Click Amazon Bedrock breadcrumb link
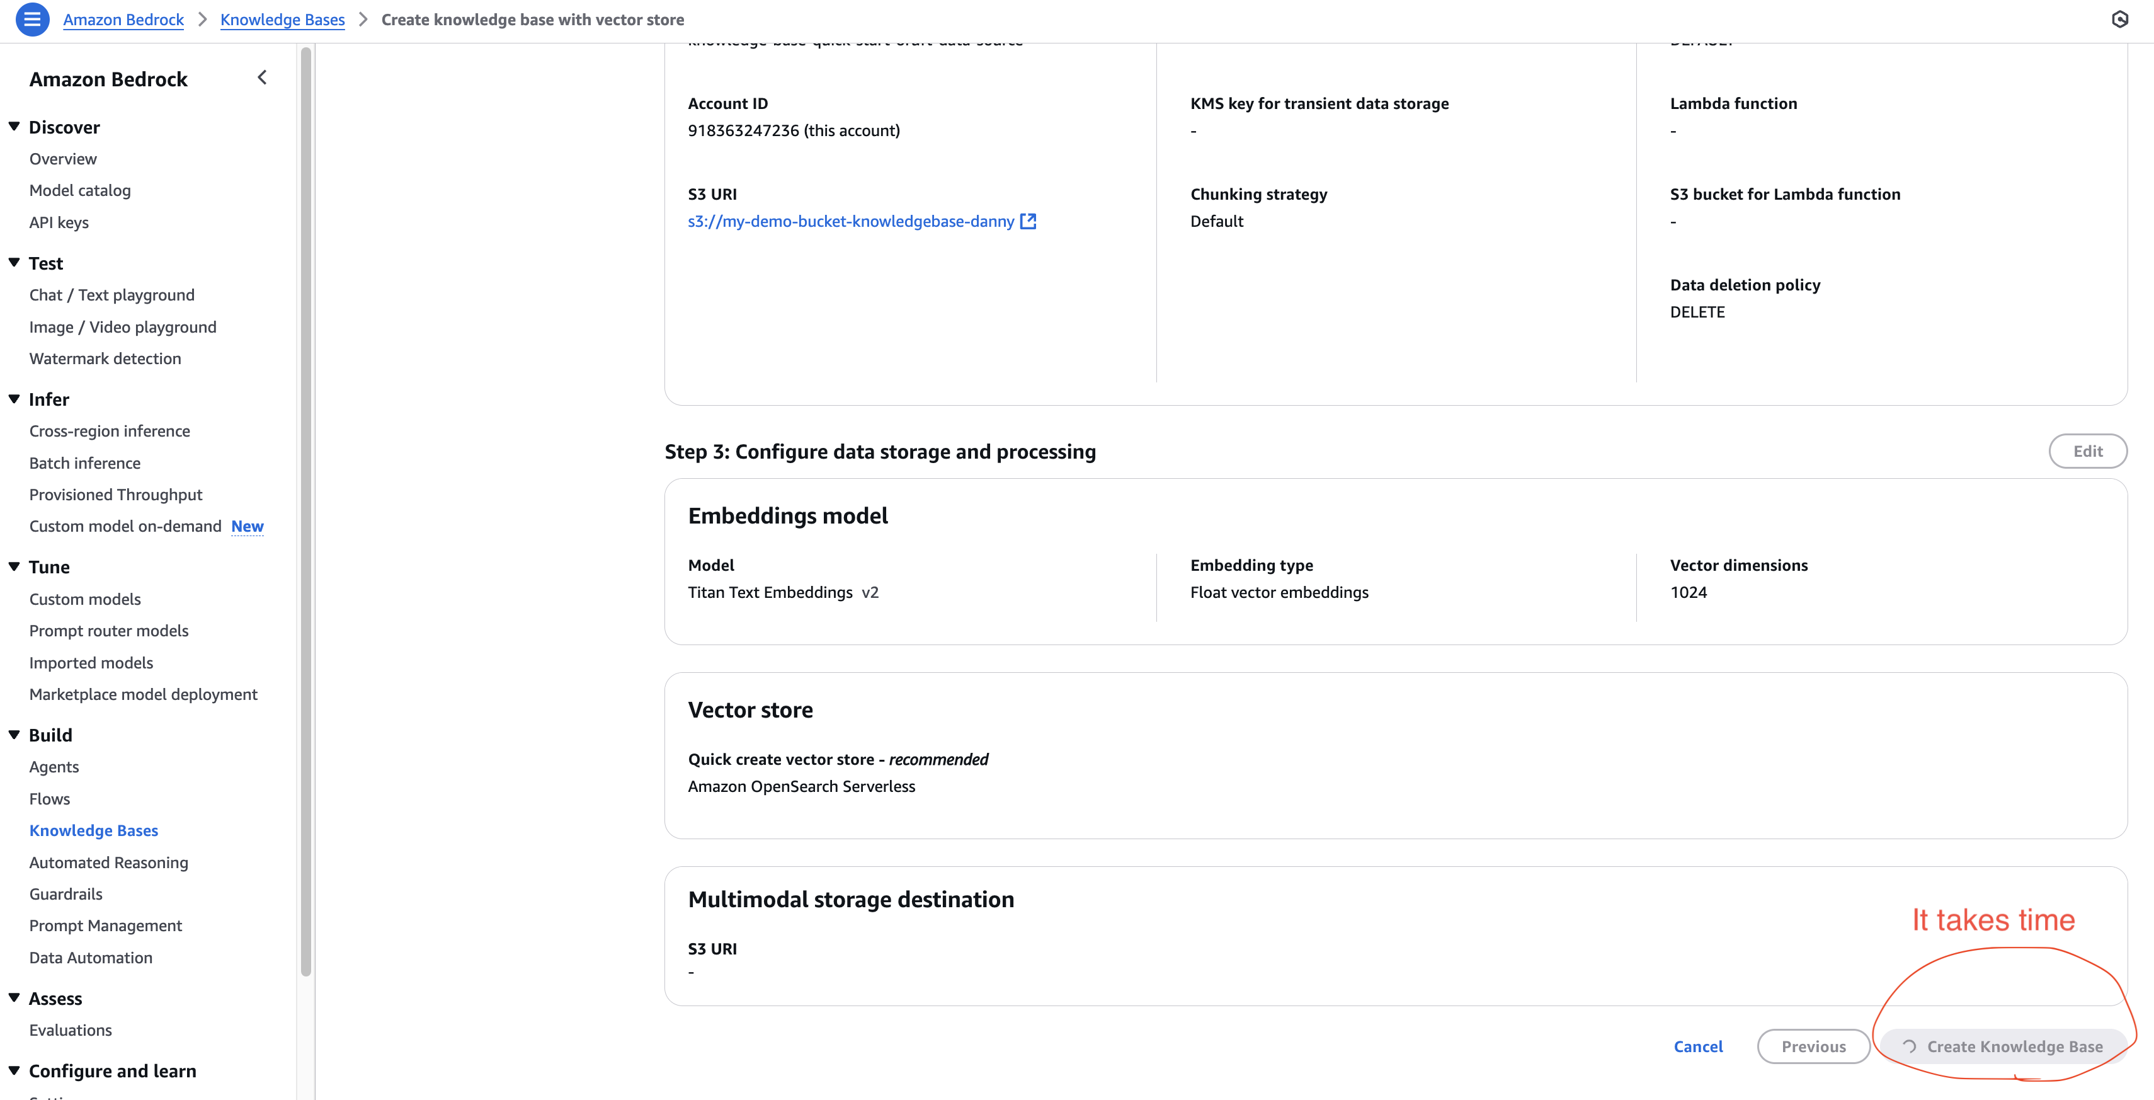 pyautogui.click(x=123, y=20)
